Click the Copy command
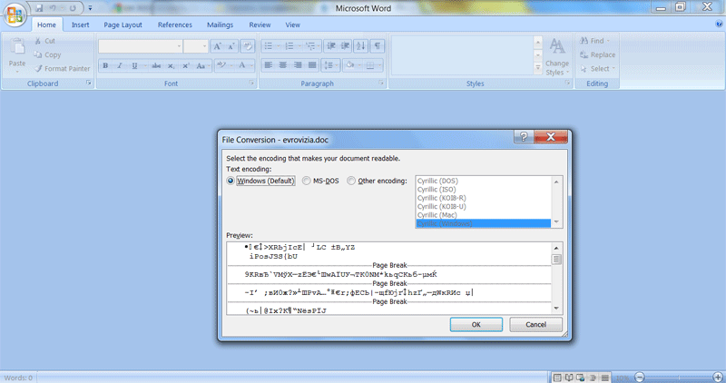 tap(47, 54)
